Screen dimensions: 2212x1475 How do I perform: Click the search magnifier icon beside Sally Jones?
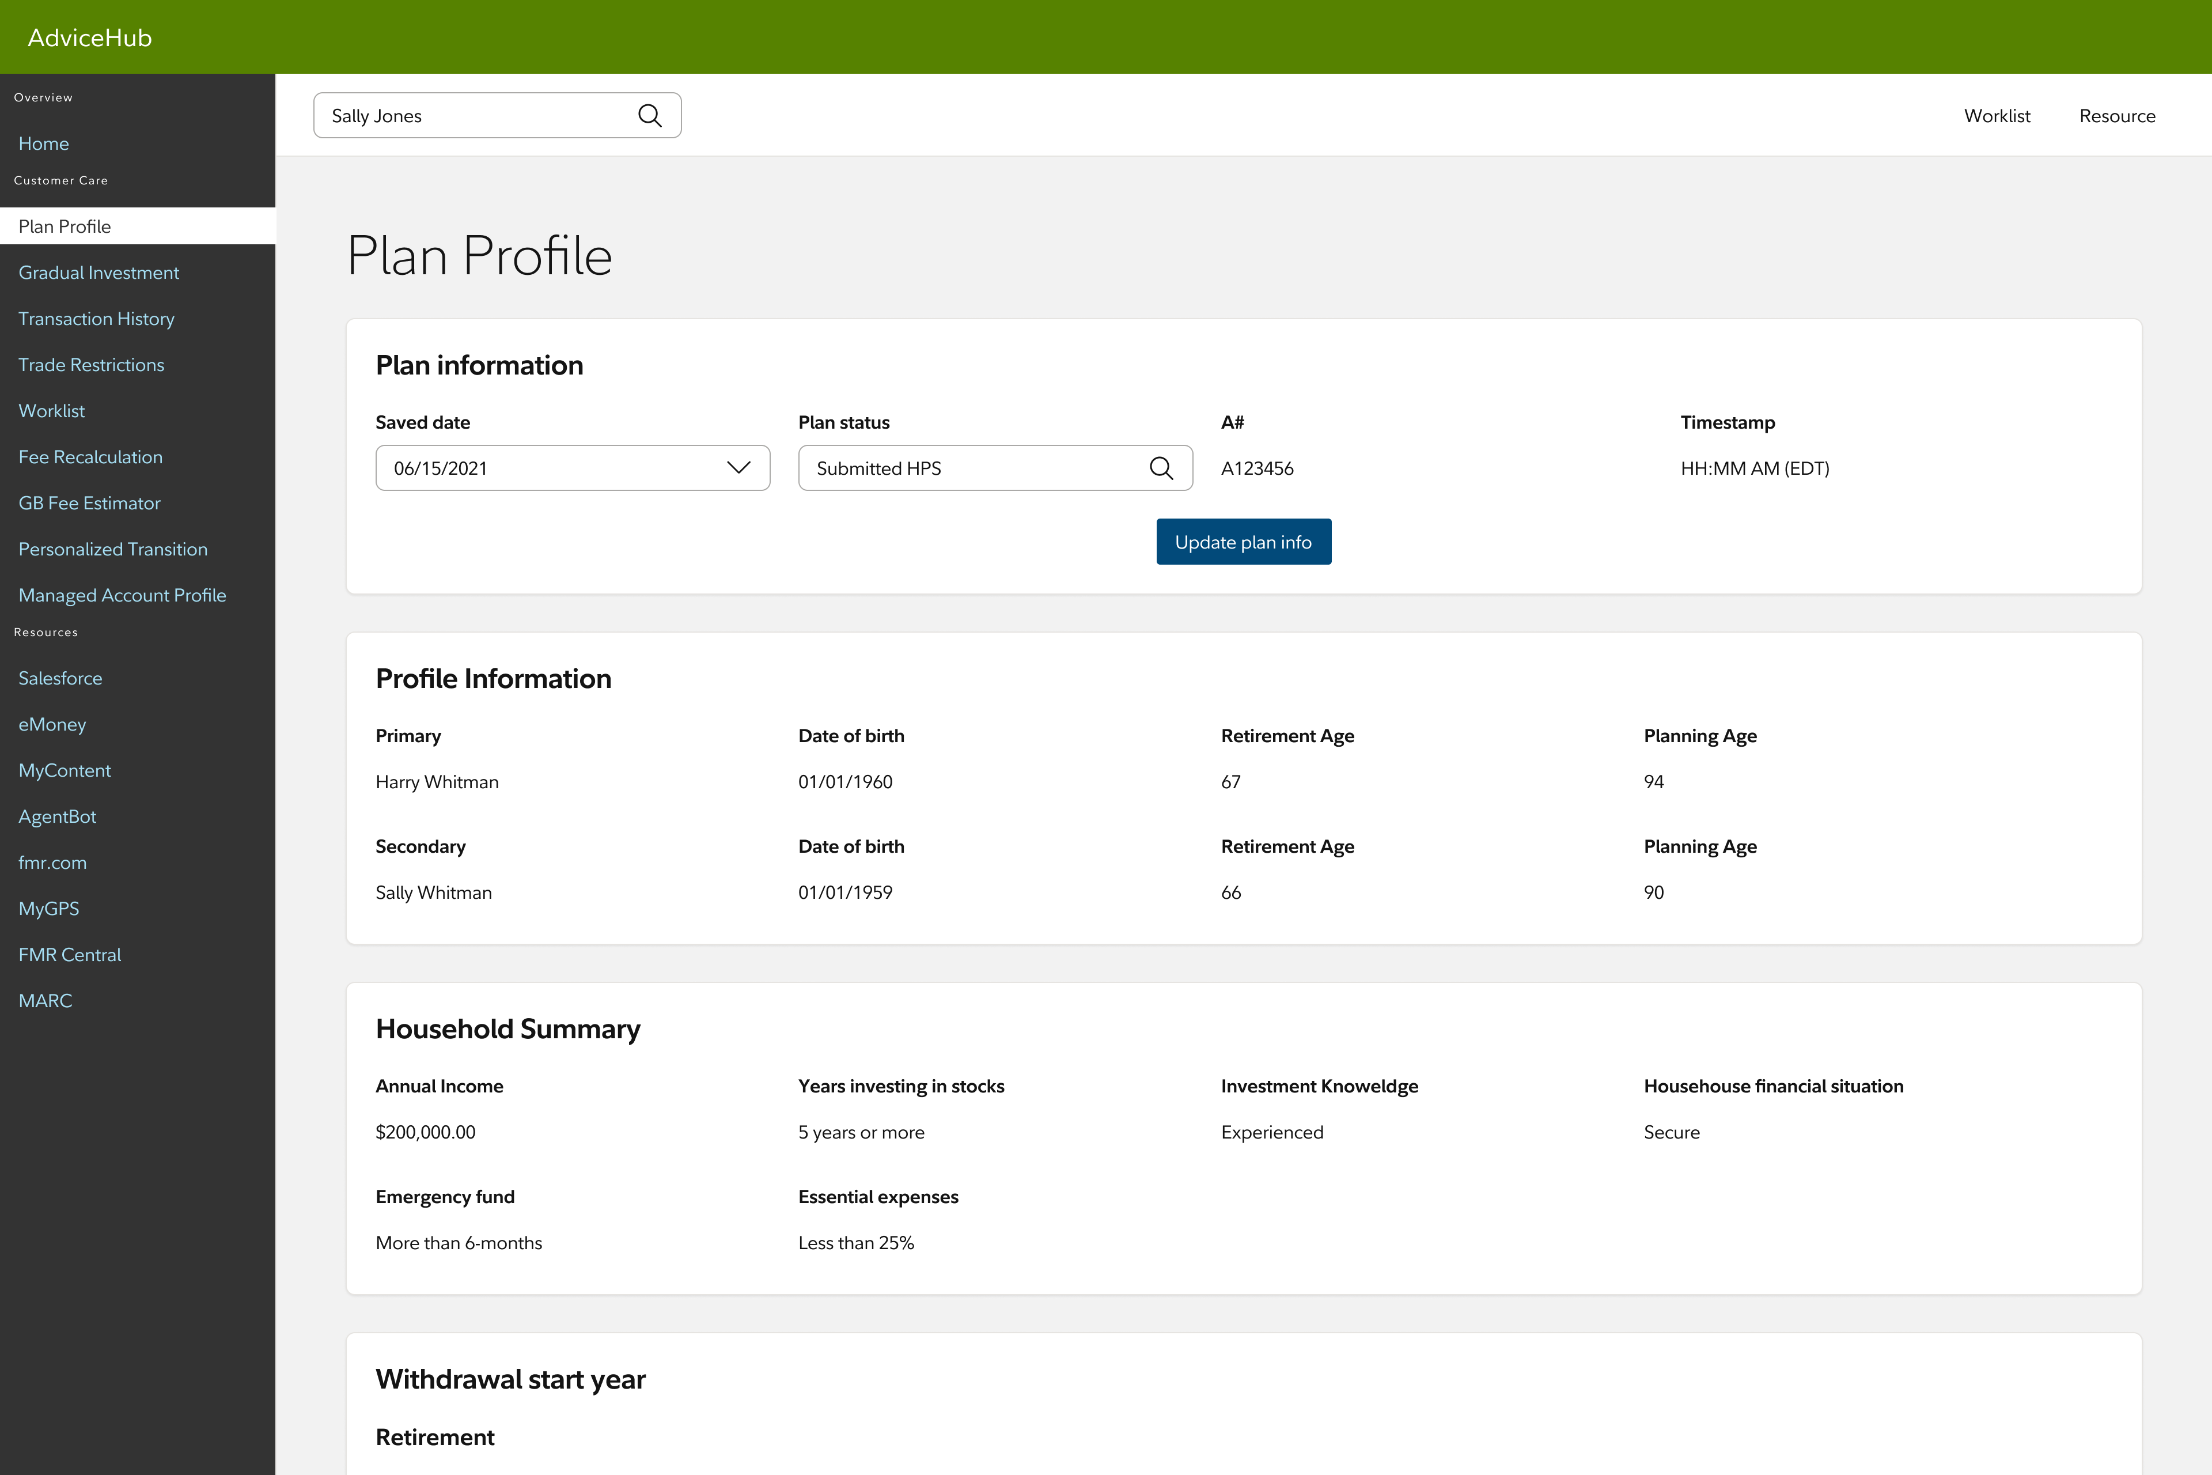pyautogui.click(x=649, y=116)
